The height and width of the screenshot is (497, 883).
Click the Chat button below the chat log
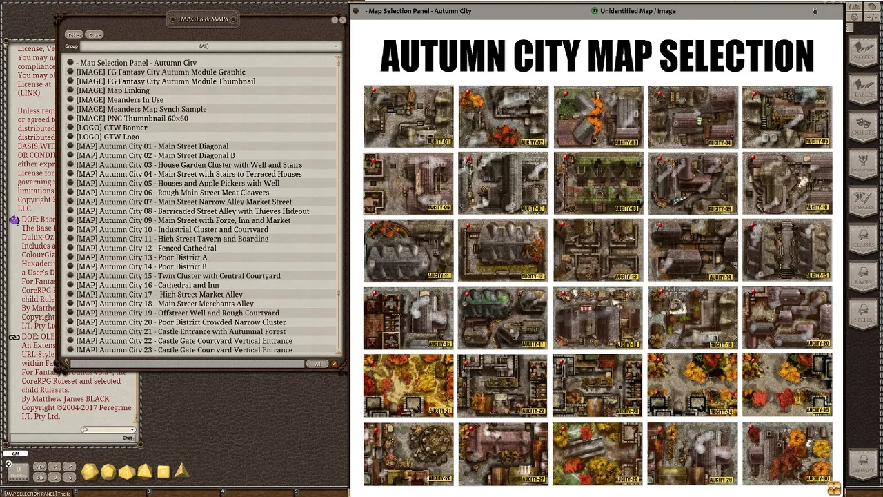point(128,438)
